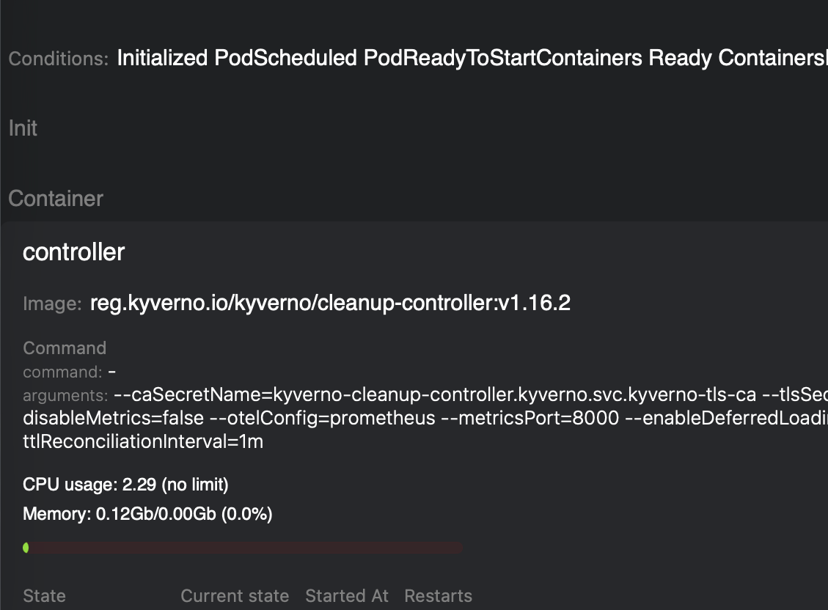
Task: Collapse the Init section
Action: click(x=22, y=128)
